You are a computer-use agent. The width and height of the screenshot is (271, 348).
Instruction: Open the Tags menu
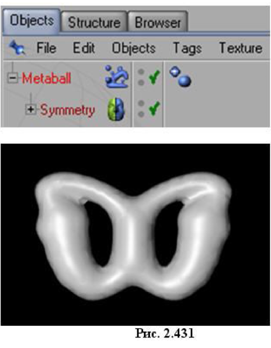point(187,48)
